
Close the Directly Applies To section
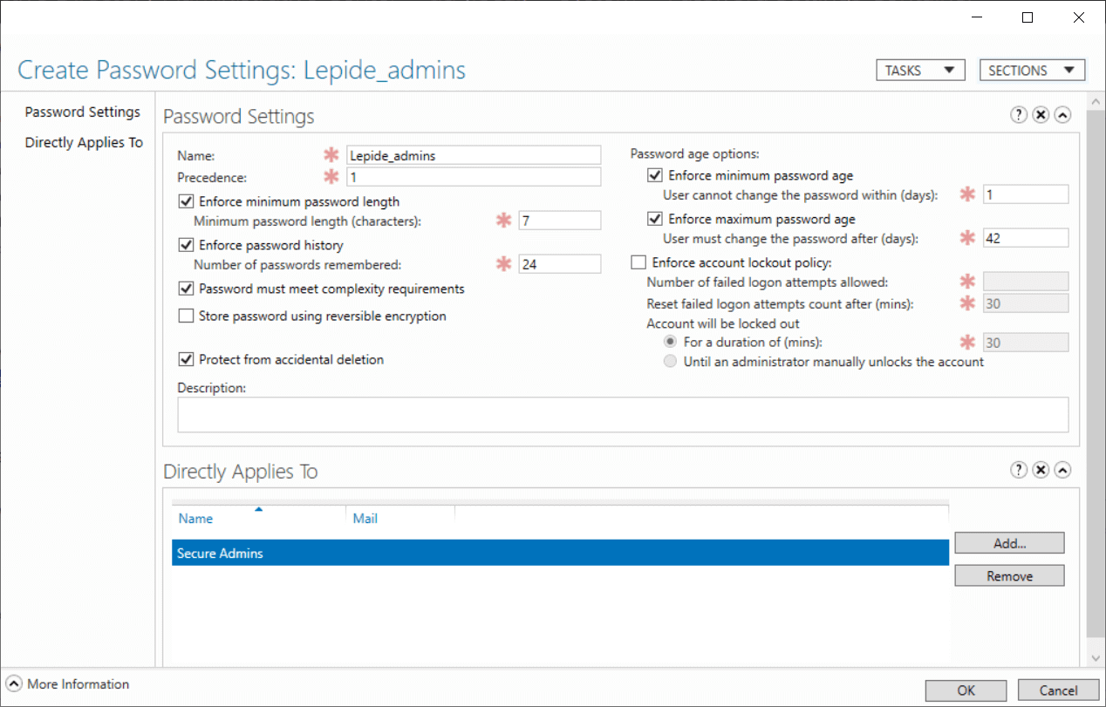(1041, 470)
